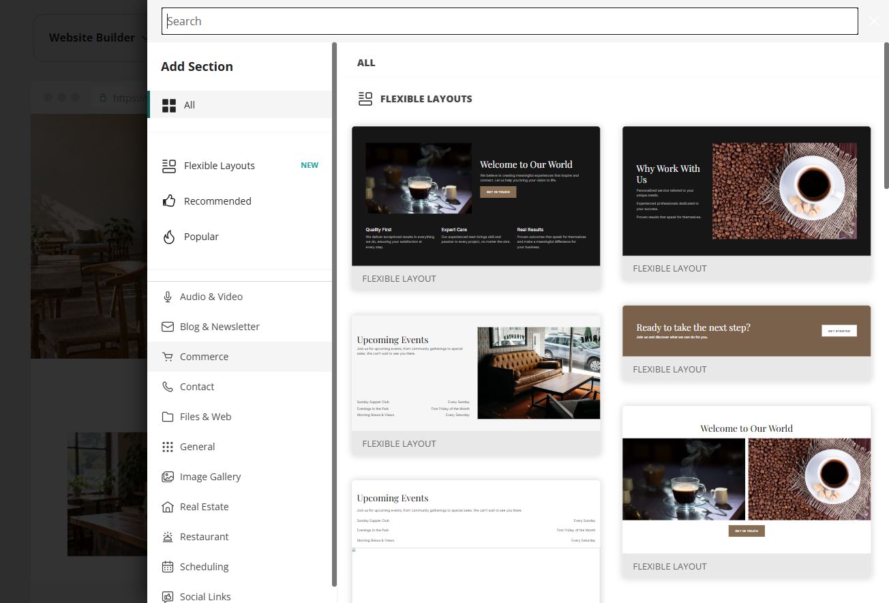Image resolution: width=889 pixels, height=603 pixels.
Task: Choose the Real Estate category
Action: click(239, 507)
